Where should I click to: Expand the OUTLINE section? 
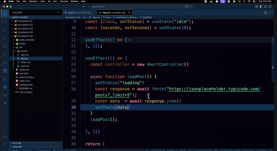pos(36,143)
